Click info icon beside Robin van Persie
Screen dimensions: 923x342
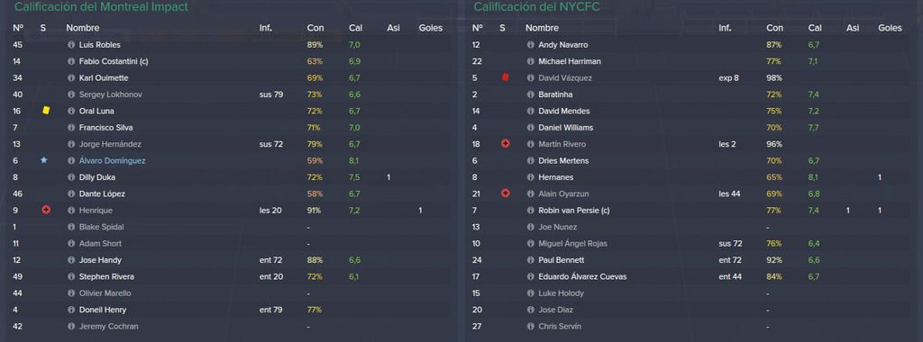tap(530, 211)
